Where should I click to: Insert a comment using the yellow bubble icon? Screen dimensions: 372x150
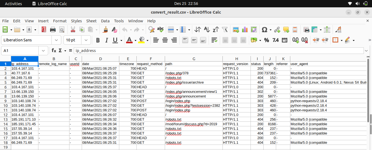[x=286, y=29]
